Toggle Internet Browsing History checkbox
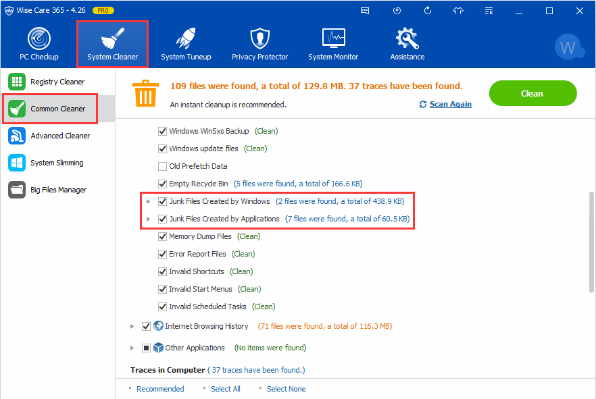 point(146,326)
